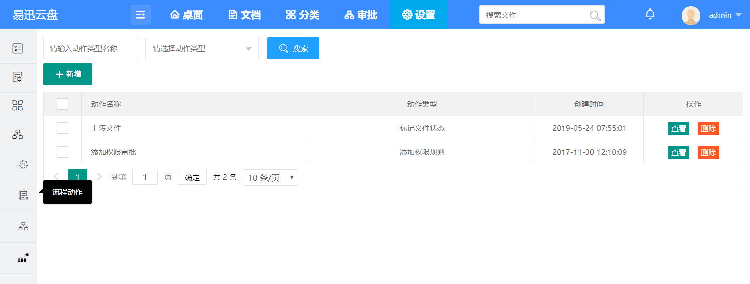Toggle the sidebar collapse icon in header
This screenshot has height=284, width=750.
pos(141,15)
